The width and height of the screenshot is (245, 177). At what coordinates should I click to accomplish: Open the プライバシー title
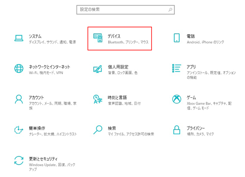click(x=196, y=128)
